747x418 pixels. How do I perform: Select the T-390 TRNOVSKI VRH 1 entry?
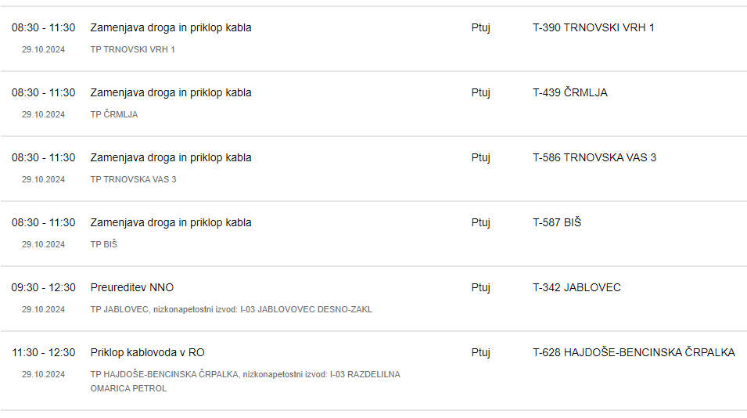click(x=593, y=27)
